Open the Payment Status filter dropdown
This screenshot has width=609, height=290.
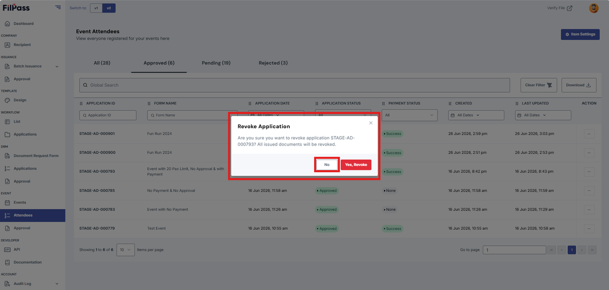click(x=409, y=115)
